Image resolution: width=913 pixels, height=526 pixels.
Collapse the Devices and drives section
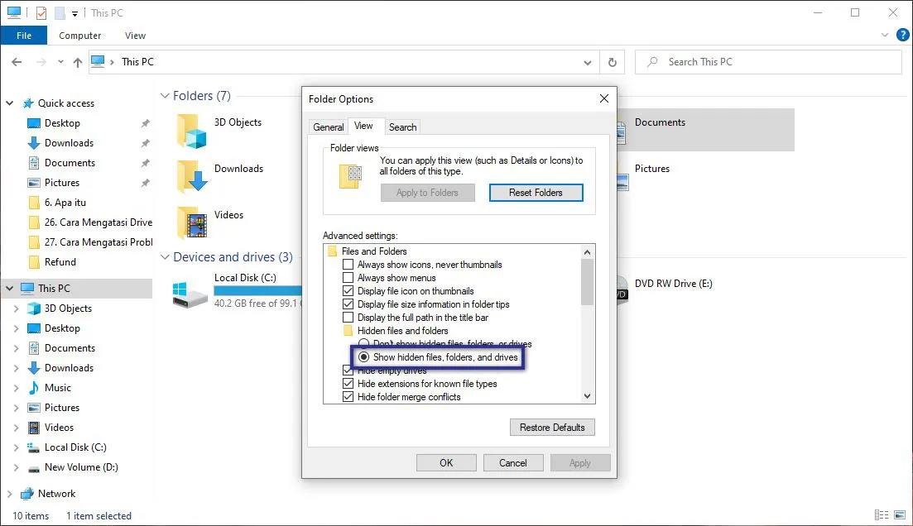164,257
